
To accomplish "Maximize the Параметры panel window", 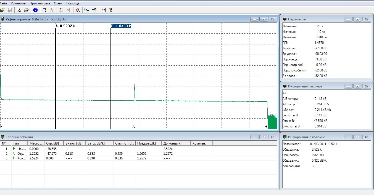I will (x=357, y=19).
